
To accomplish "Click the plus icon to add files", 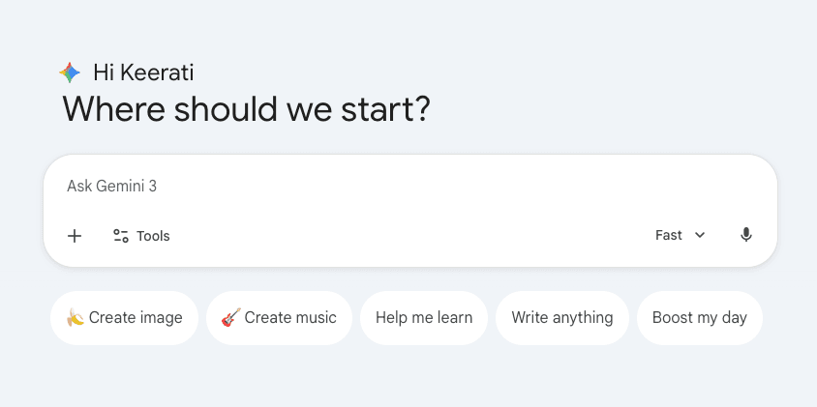I will click(x=75, y=236).
